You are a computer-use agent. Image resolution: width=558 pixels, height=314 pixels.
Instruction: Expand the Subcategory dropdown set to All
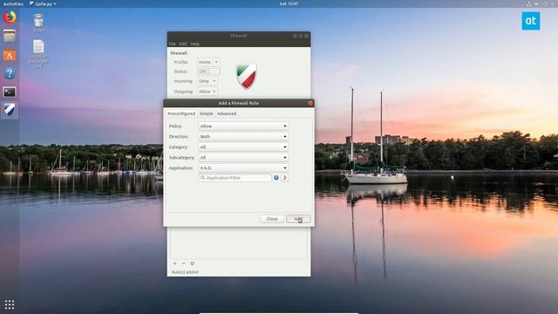(243, 157)
